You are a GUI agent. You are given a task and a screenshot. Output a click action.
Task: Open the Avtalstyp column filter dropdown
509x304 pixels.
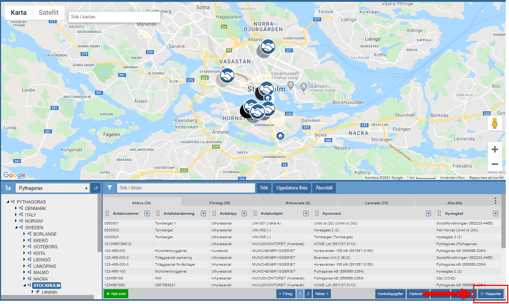[x=244, y=214]
